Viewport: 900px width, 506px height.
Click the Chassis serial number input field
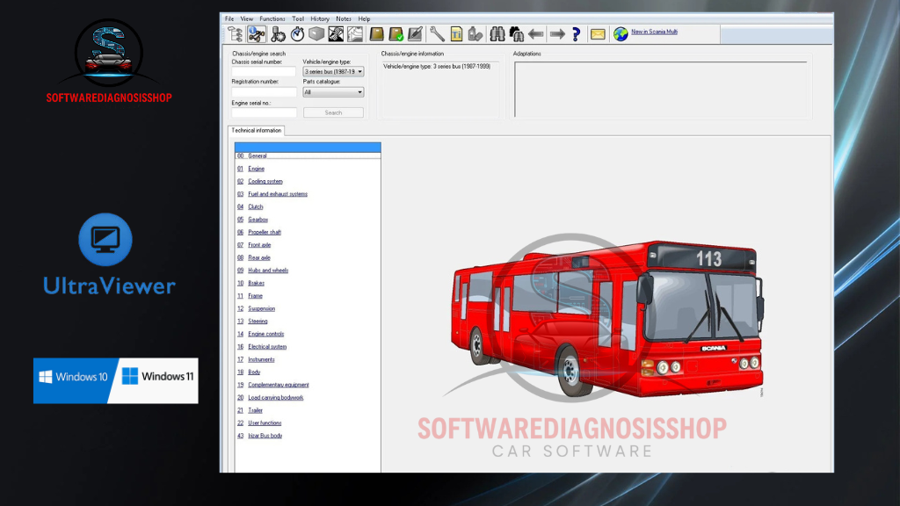click(264, 72)
